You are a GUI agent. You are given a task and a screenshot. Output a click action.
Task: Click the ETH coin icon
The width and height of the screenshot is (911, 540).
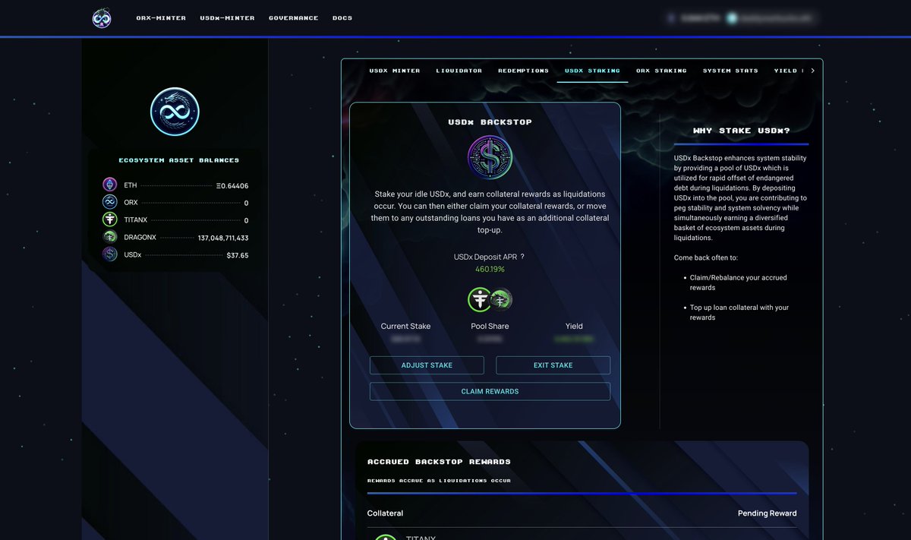110,185
